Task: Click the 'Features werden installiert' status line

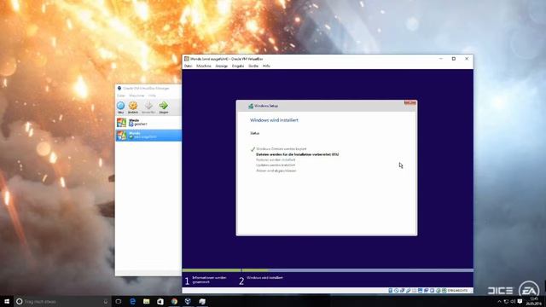Action: 276,159
